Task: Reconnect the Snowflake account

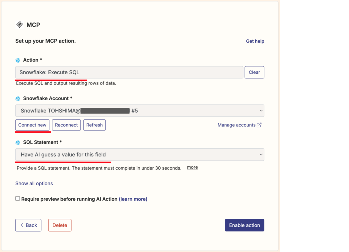Action: pos(66,125)
